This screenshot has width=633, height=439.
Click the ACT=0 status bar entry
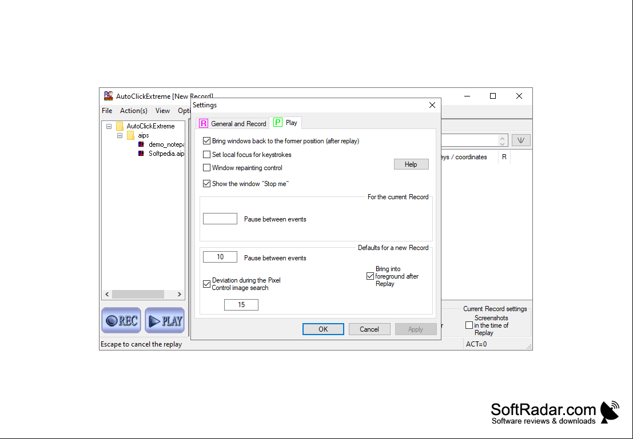tap(476, 344)
